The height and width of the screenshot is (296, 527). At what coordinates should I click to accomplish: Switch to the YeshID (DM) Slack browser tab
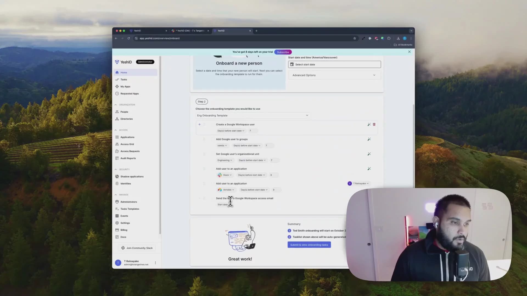190,31
